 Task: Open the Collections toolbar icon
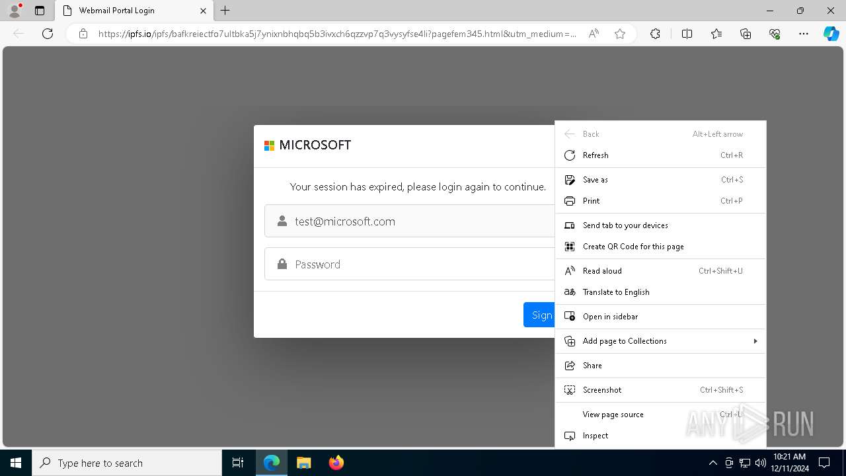746,34
